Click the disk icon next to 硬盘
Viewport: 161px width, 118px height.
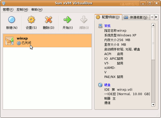coord(100,85)
